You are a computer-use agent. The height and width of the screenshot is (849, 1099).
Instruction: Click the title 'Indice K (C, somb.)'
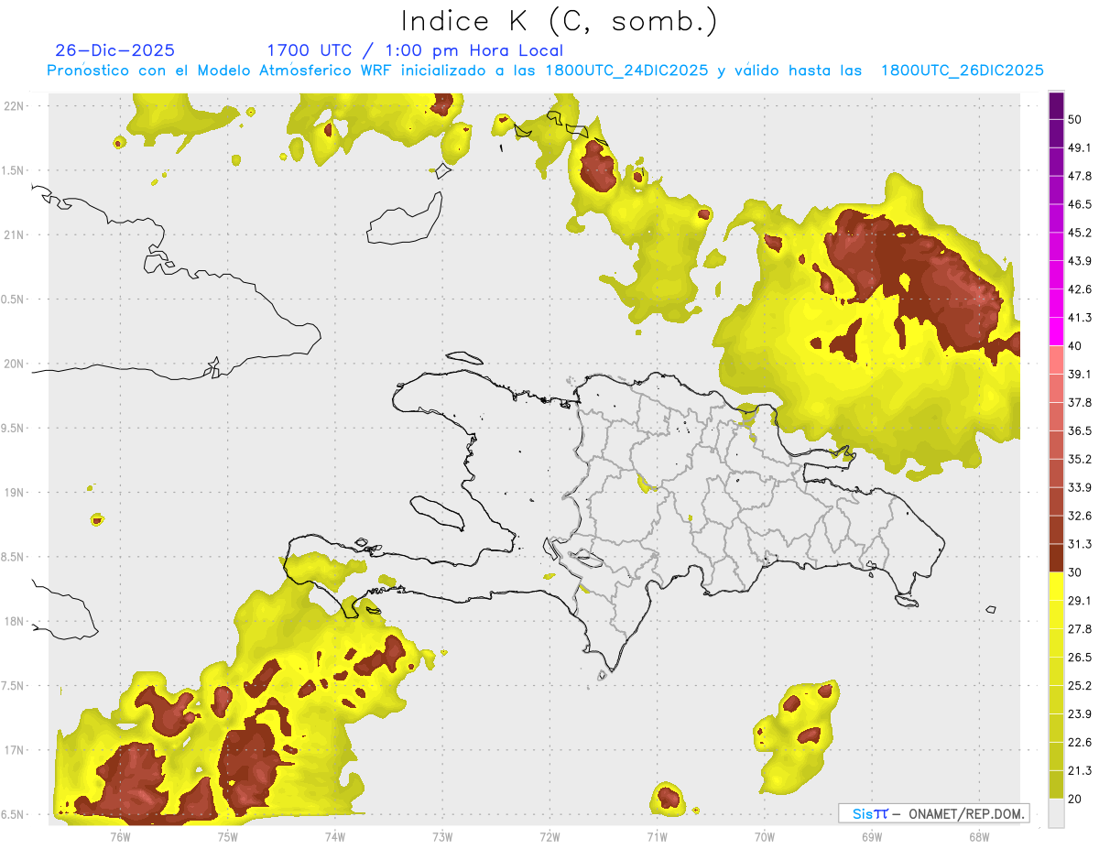(560, 21)
